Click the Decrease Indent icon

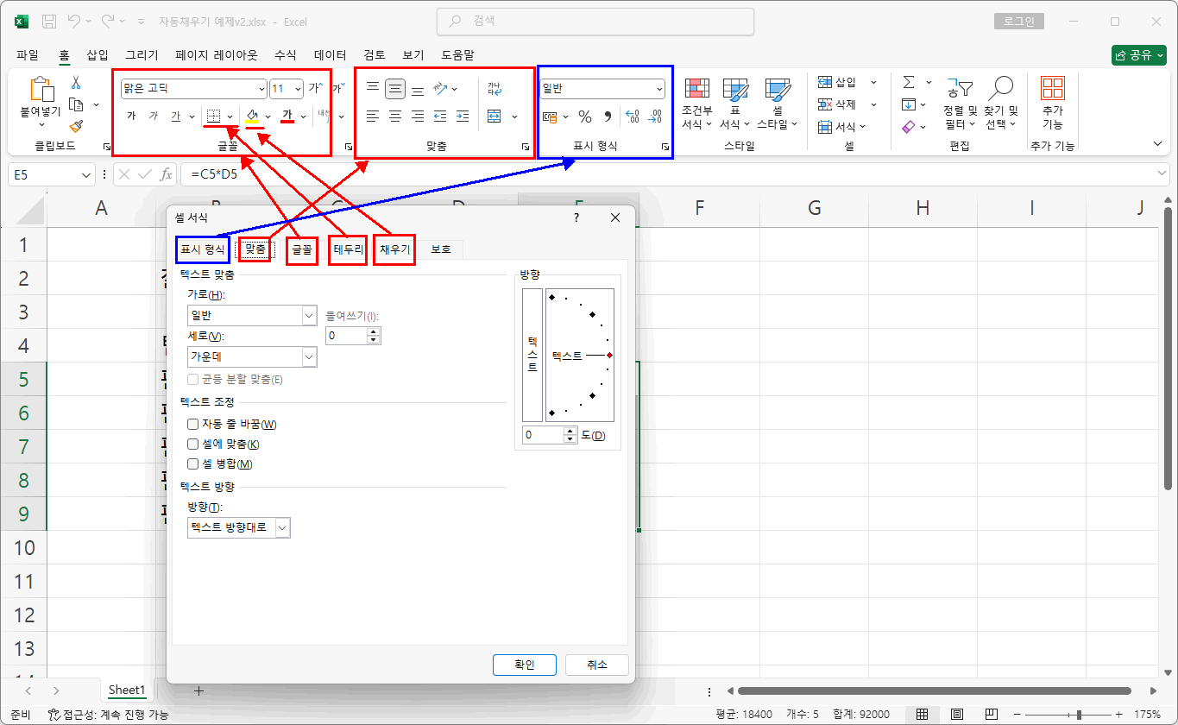coord(440,116)
